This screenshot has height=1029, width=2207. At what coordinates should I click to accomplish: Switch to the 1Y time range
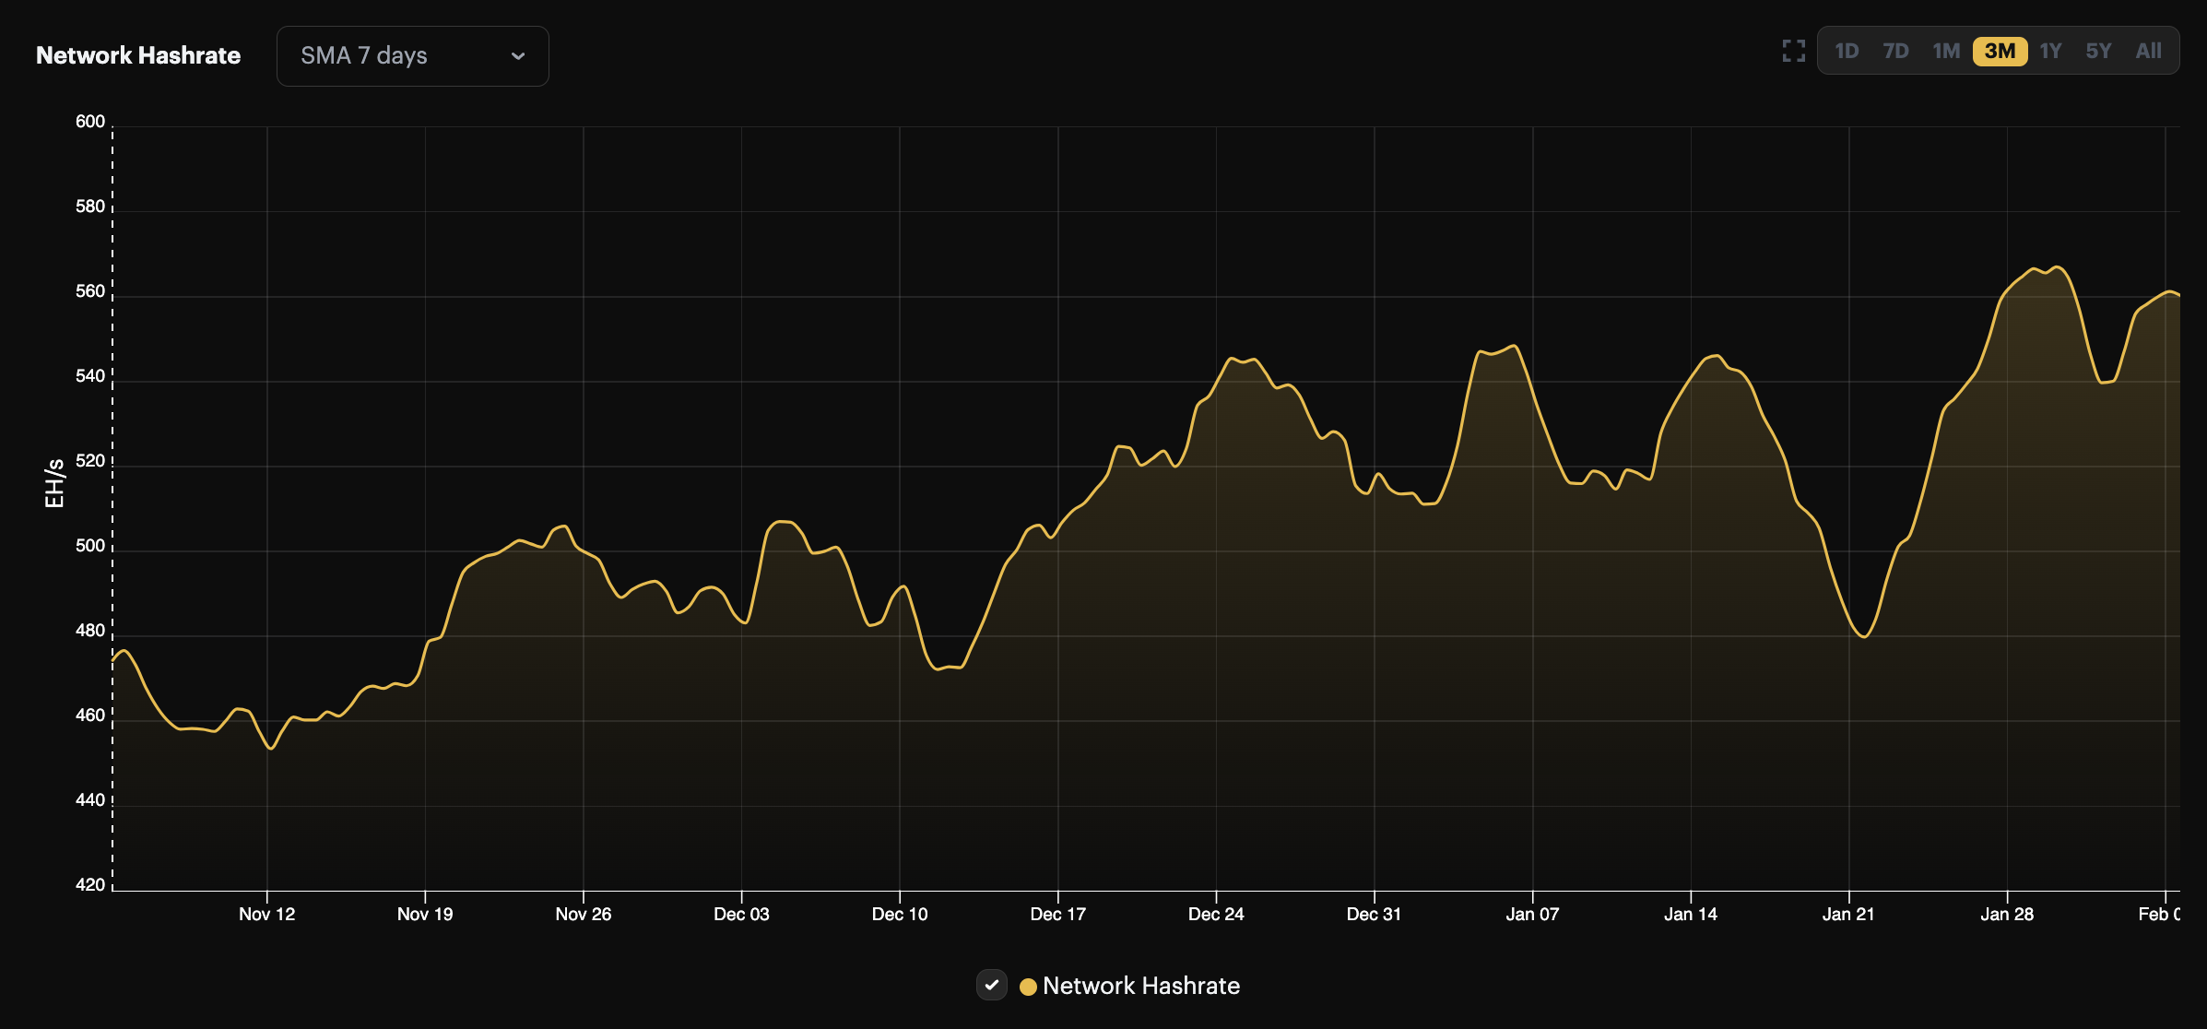click(2050, 51)
